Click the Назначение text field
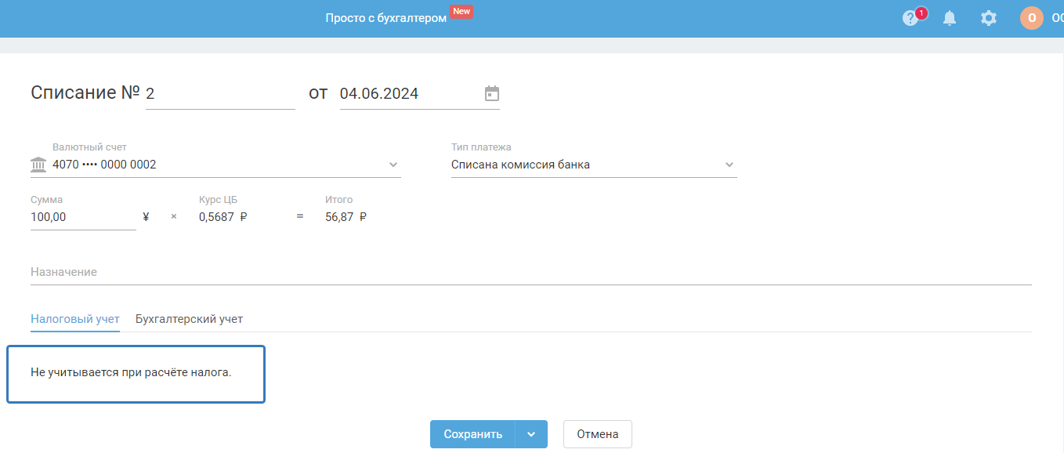1064x453 pixels. click(x=530, y=272)
